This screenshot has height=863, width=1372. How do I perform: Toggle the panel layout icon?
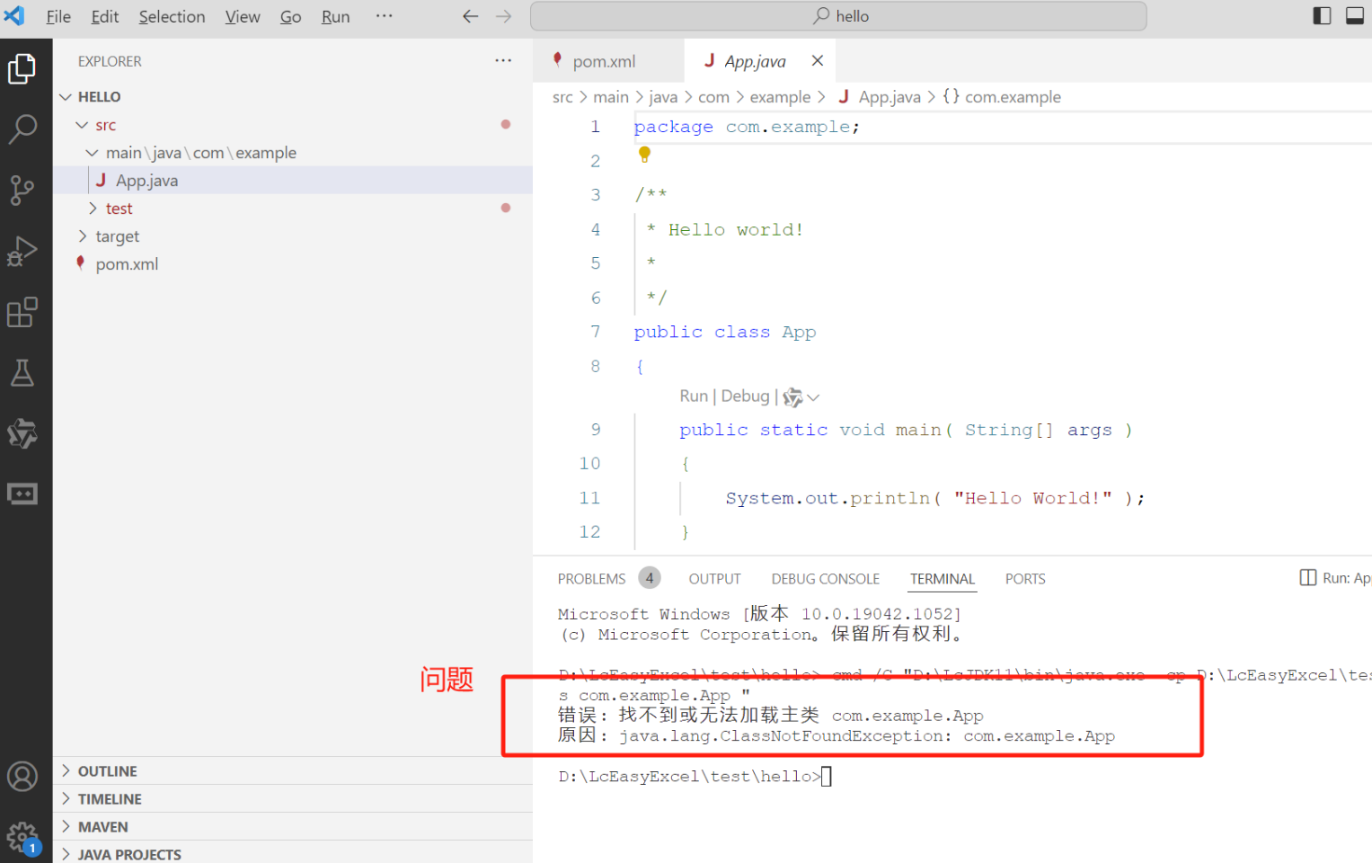(1355, 15)
